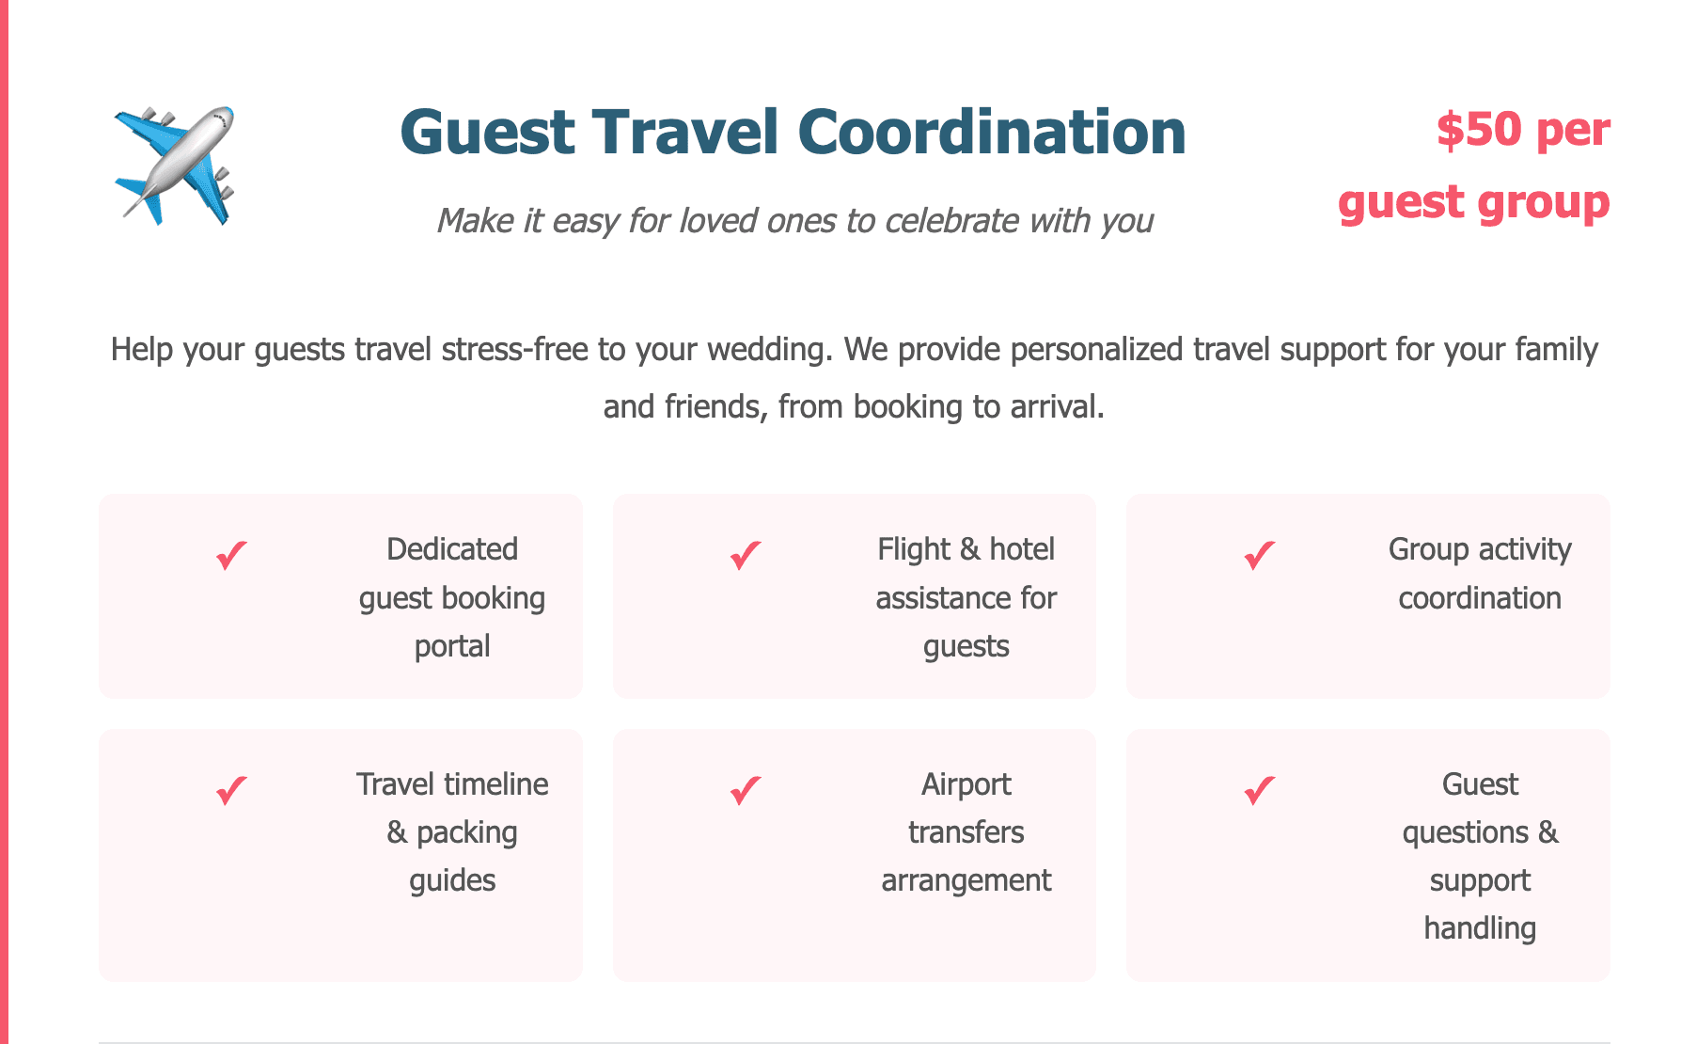The image size is (1681, 1044).
Task: Select the Dedicated guest booking portal text
Action: tap(452, 597)
